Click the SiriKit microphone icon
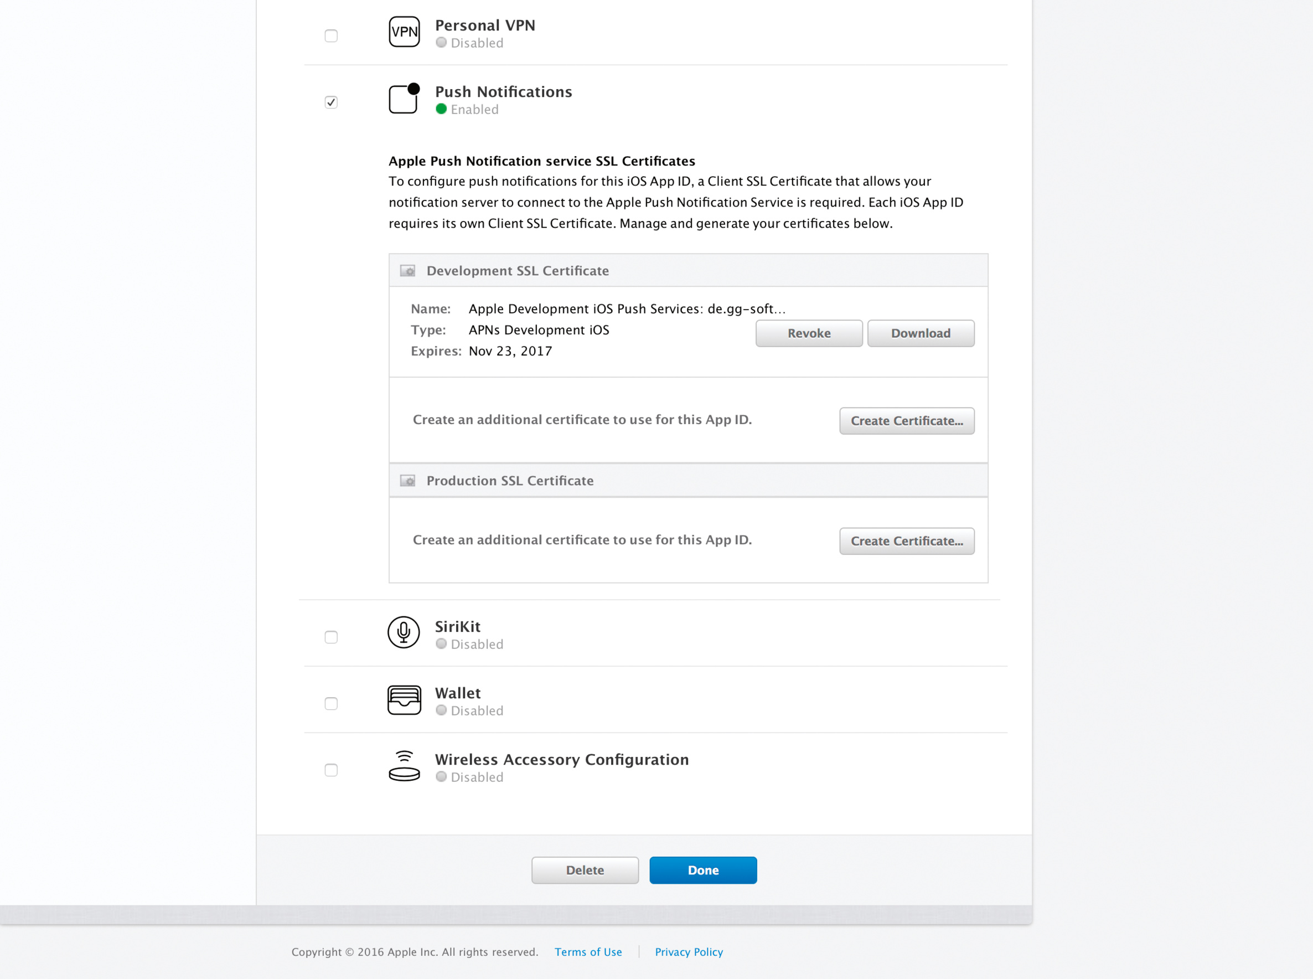 pyautogui.click(x=404, y=632)
